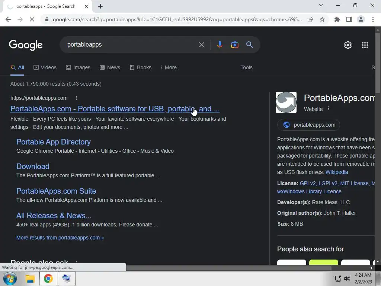Screen dimensions: 381x286
Task: Click the browser back arrow
Action: click(x=8, y=19)
